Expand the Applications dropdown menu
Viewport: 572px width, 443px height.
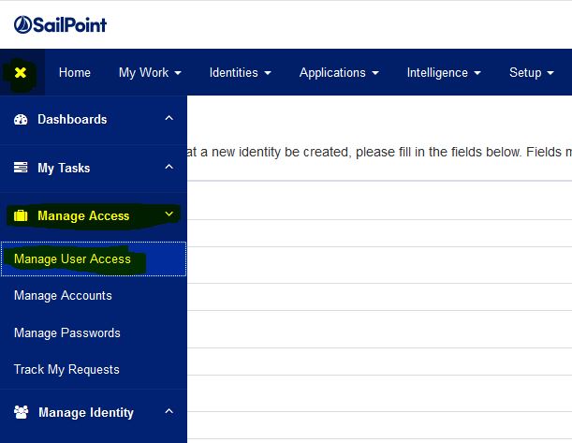(339, 73)
